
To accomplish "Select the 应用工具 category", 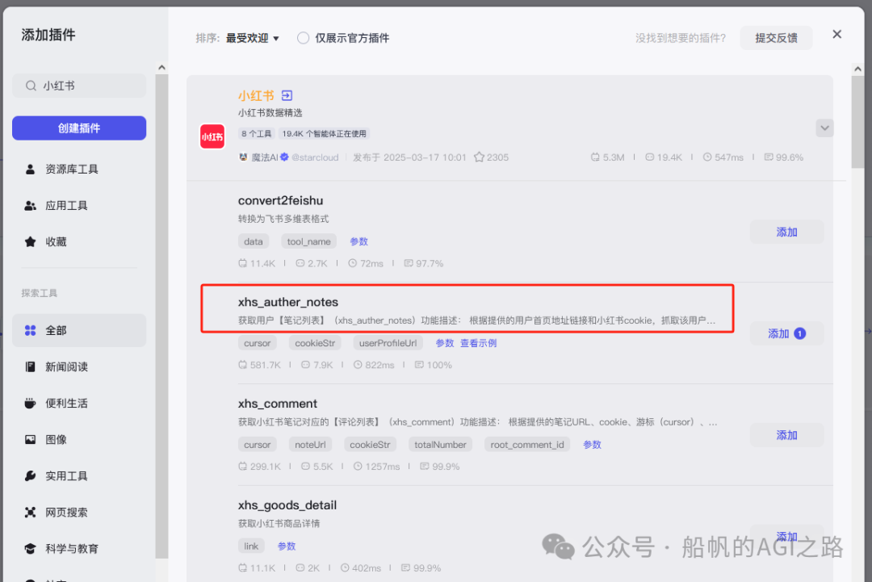I will click(79, 206).
